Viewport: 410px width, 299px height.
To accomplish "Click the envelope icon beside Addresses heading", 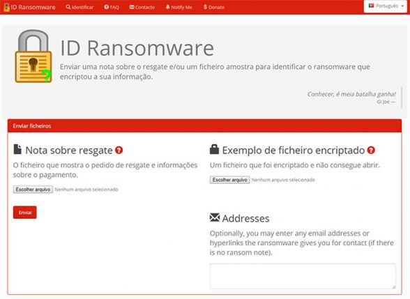I will tap(215, 217).
